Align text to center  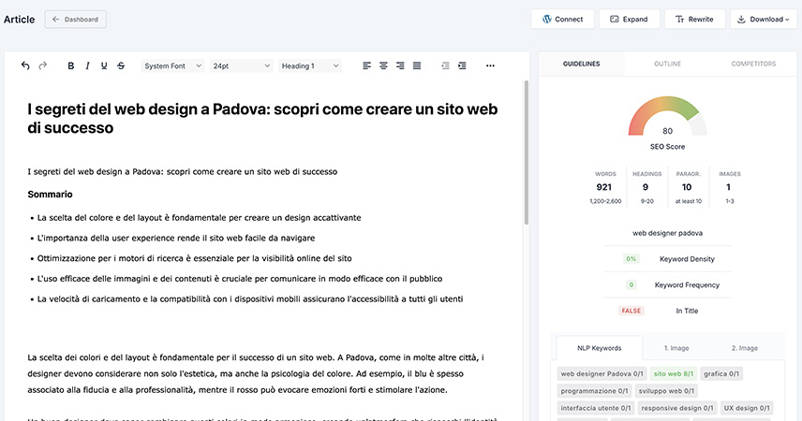pos(383,65)
